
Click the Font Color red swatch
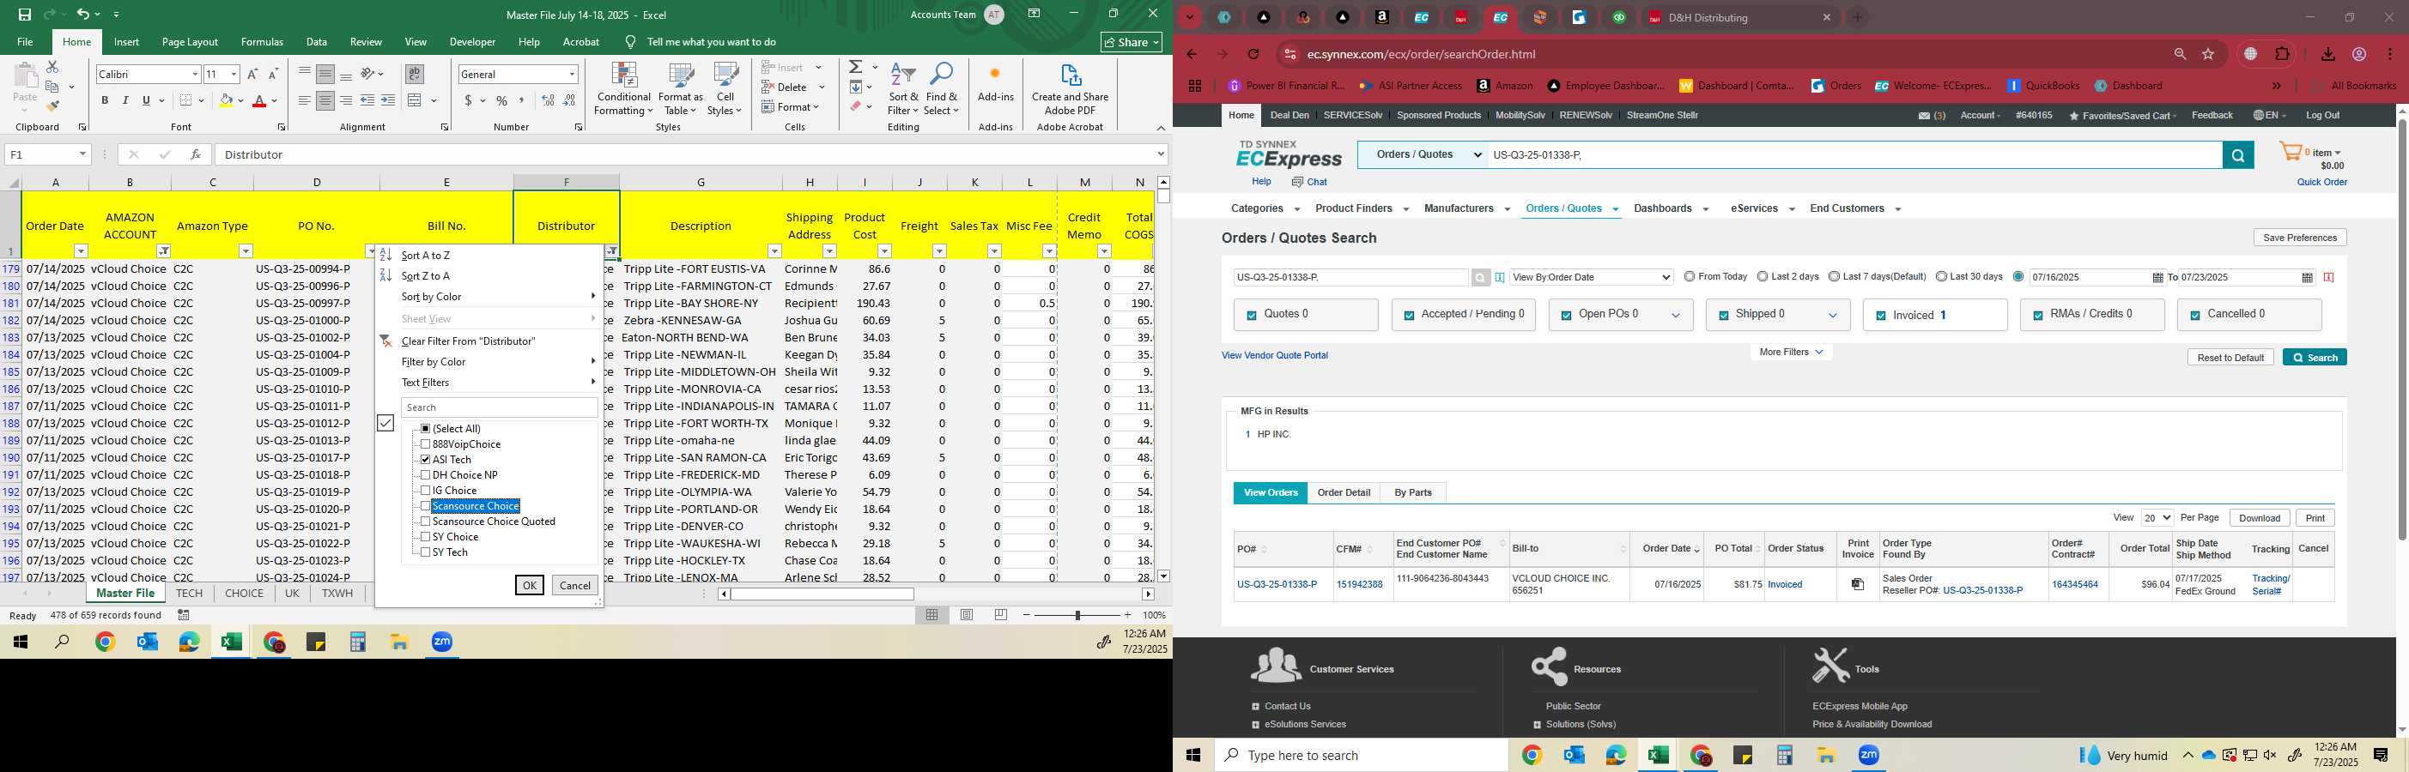[259, 100]
